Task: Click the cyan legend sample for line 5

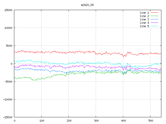Action: click(154, 26)
